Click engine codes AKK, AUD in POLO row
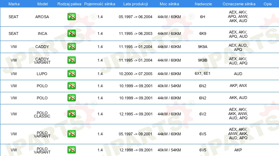Image resolution: width=279 pixels, height=156 pixels. (x=238, y=98)
